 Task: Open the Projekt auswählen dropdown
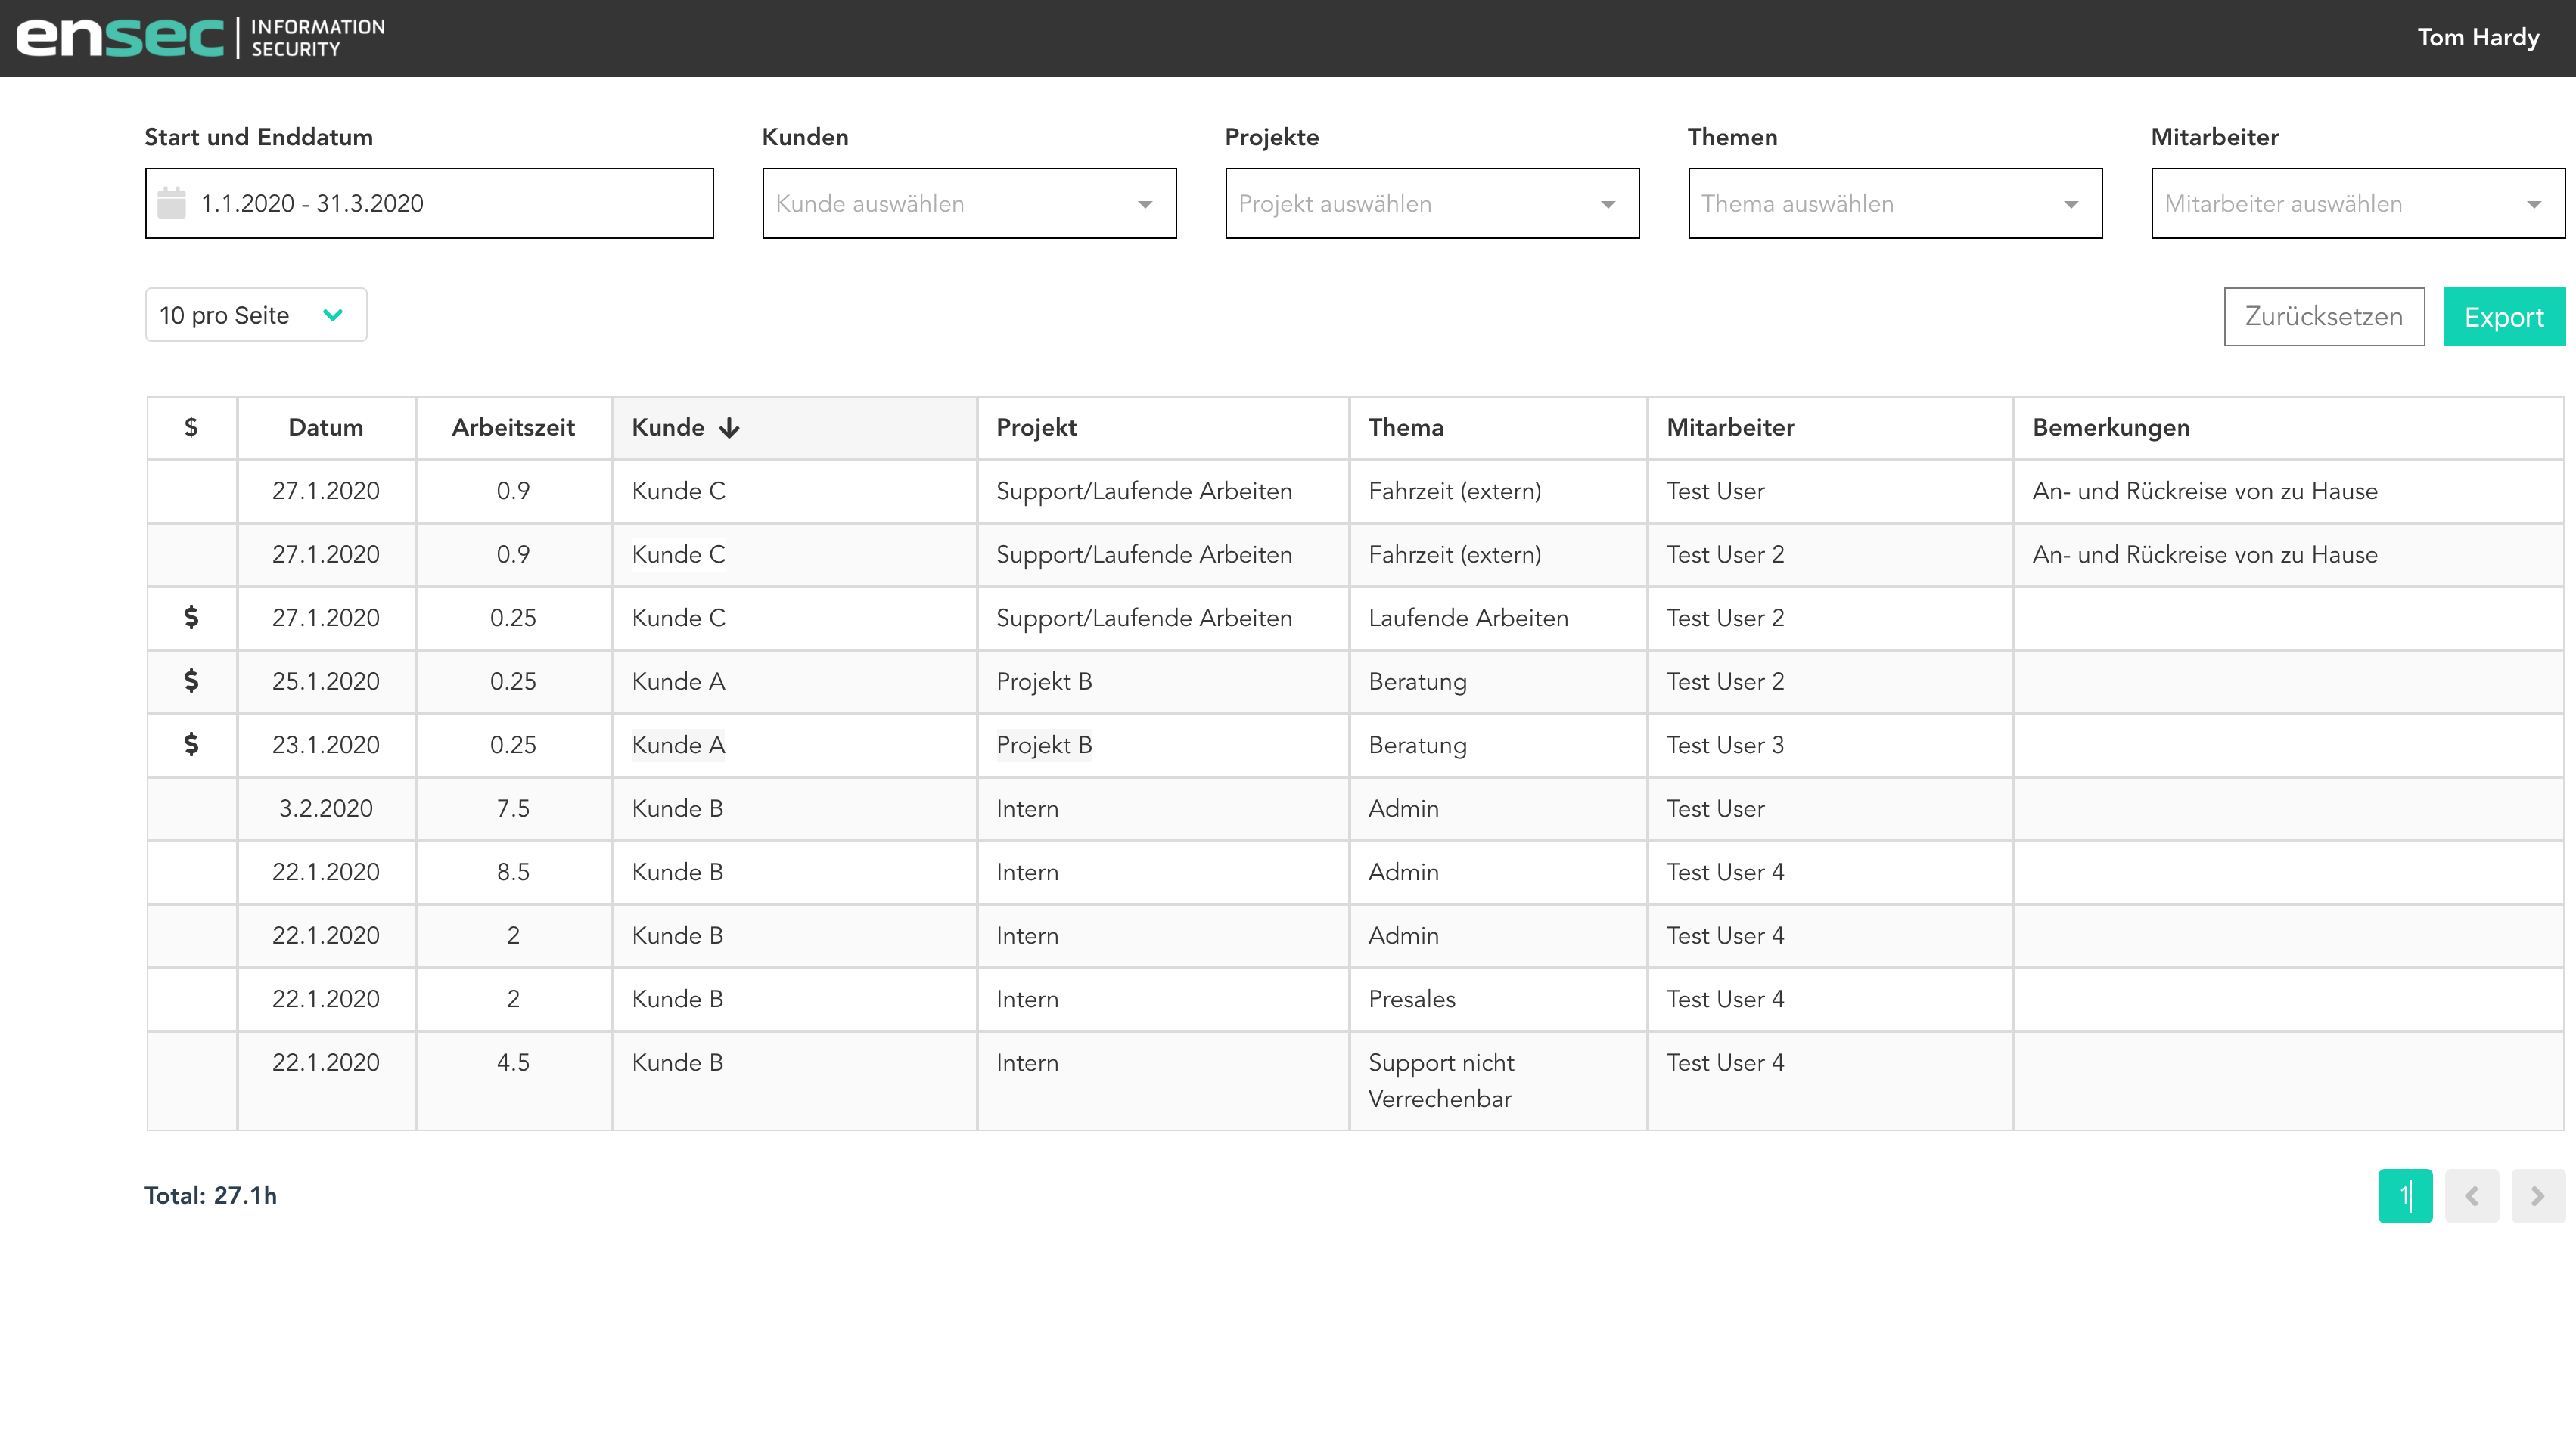point(1431,204)
